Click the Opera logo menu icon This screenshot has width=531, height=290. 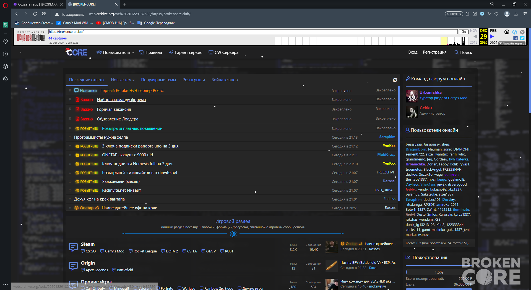(5, 5)
